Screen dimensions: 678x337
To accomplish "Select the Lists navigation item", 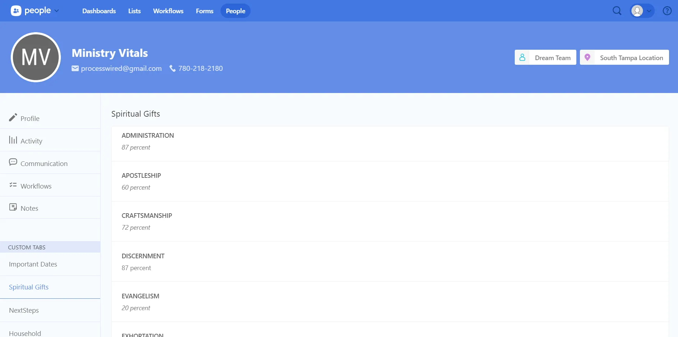I will [x=134, y=11].
